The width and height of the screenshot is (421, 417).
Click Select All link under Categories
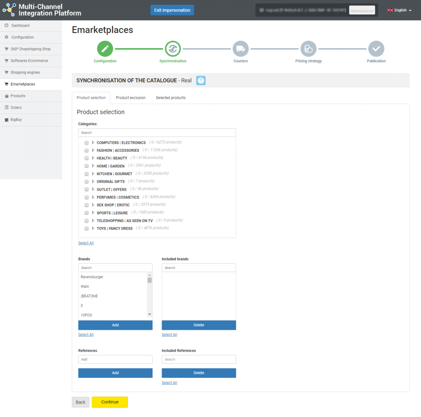(x=86, y=243)
